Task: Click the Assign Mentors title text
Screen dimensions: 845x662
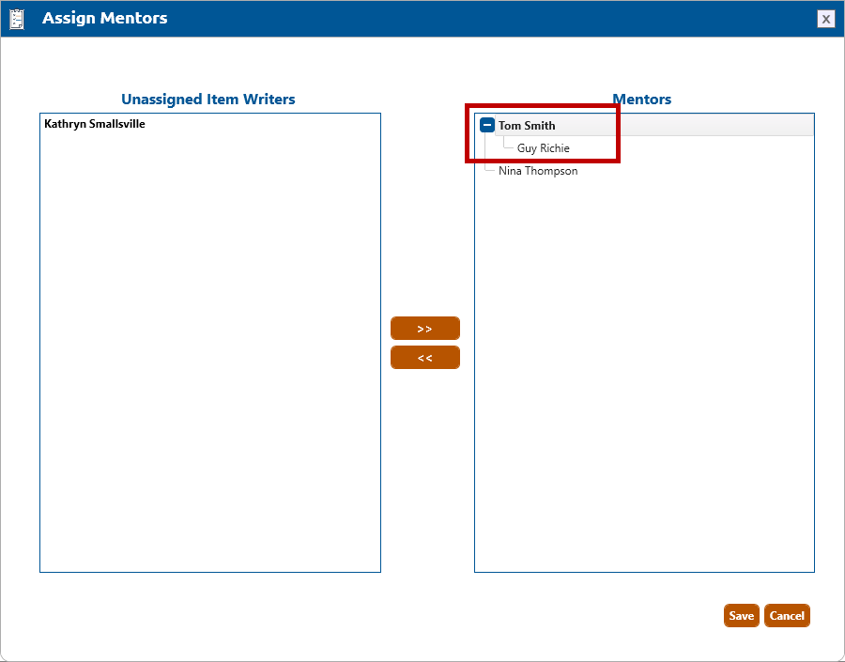Action: pyautogui.click(x=105, y=19)
